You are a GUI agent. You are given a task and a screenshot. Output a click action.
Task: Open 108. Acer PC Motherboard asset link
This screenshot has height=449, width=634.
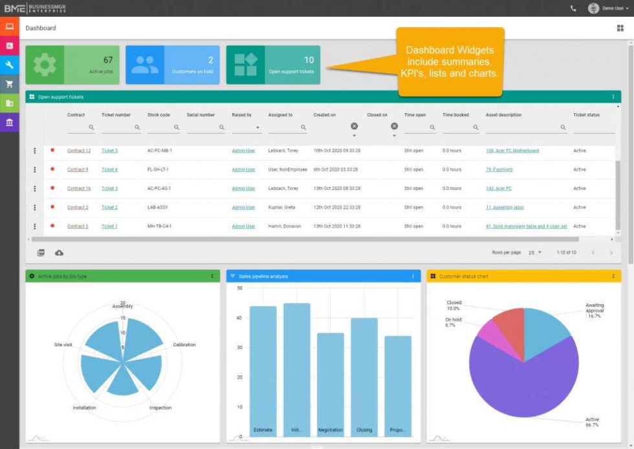click(x=512, y=151)
